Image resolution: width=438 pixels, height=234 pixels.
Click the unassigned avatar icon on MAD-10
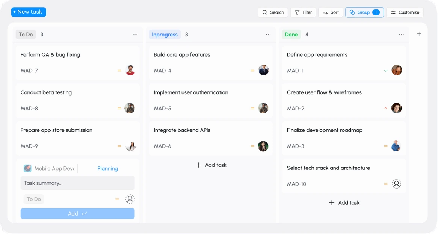396,184
